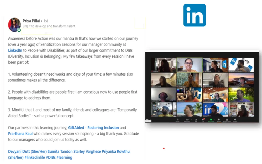The width and height of the screenshot is (262, 164).
Task: Open the Security icon in Zoom toolbar
Action: 178,120
